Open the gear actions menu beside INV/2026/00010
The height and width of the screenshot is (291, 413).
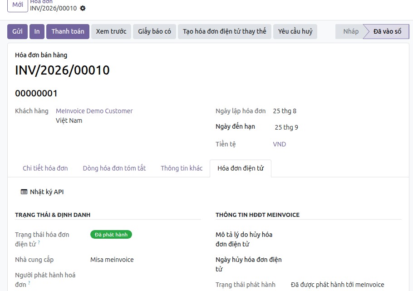click(83, 8)
